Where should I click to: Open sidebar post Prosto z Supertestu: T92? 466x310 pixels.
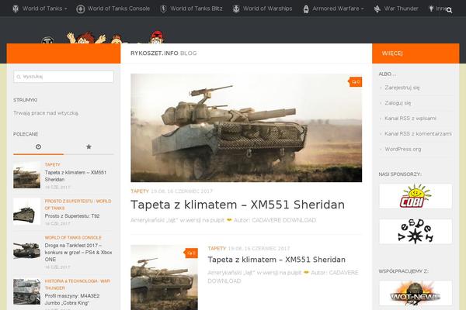[72, 216]
